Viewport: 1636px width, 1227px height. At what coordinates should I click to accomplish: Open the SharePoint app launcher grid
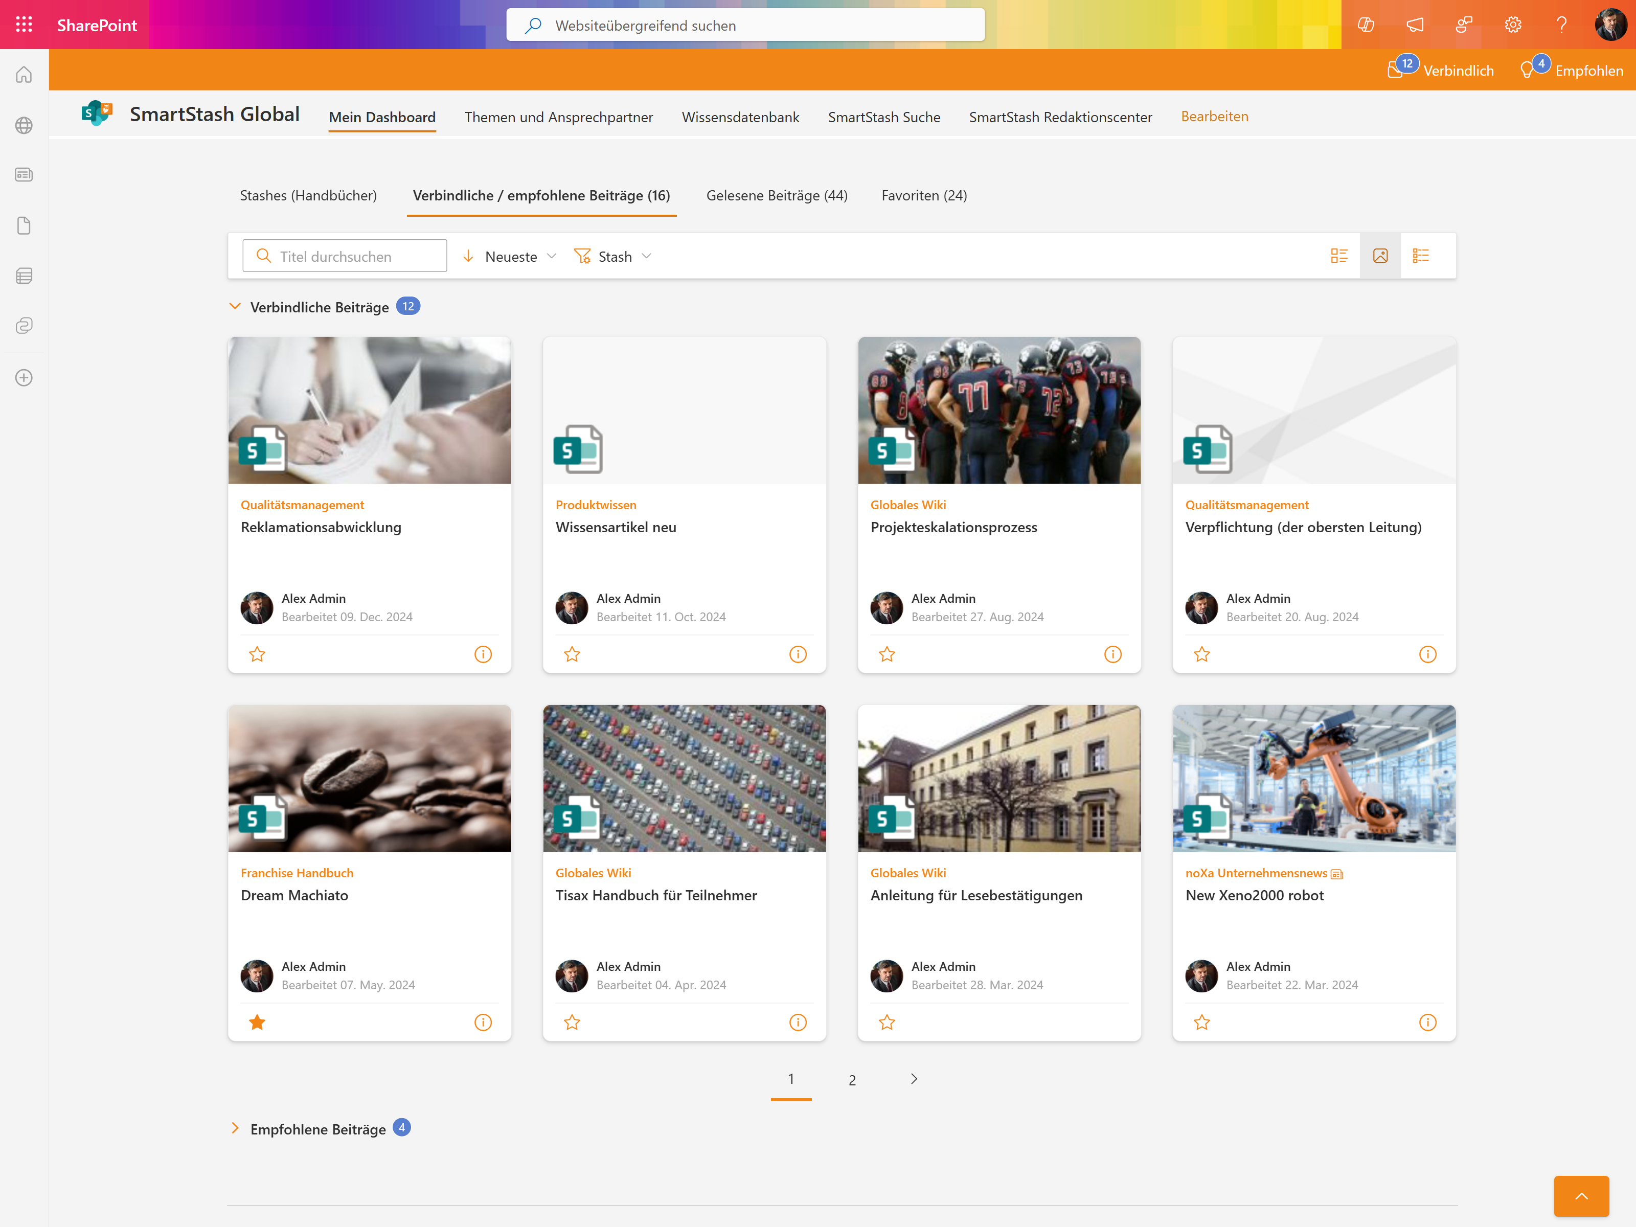pos(25,25)
